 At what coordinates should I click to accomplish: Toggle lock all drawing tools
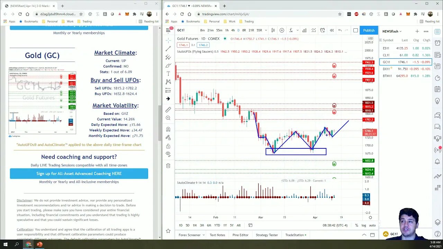tap(168, 146)
